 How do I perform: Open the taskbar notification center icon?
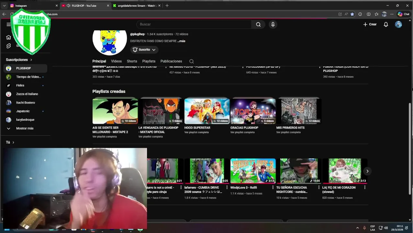tap(407, 228)
